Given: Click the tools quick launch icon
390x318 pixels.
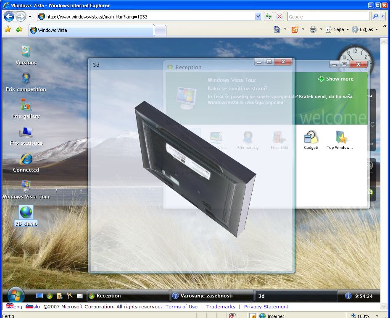Looking at the screenshot, I should 69,295.
